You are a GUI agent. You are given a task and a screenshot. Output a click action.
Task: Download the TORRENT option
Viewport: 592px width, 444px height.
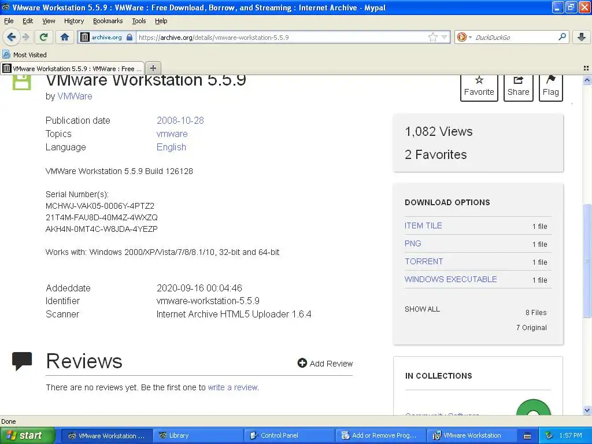(424, 261)
